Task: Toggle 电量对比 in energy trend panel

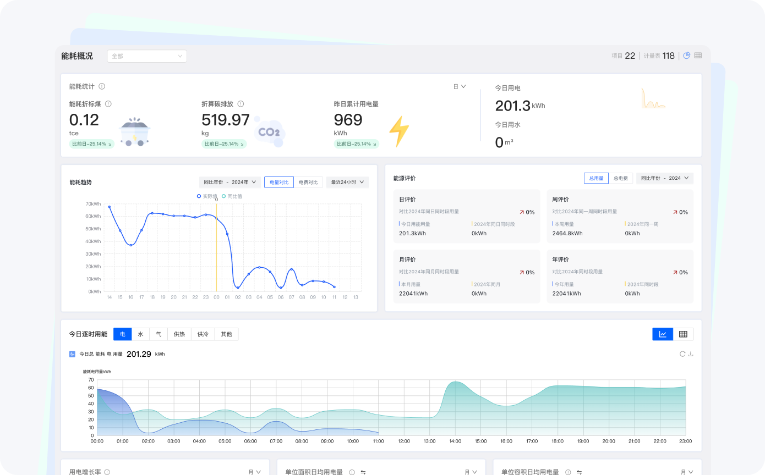Action: pos(278,182)
